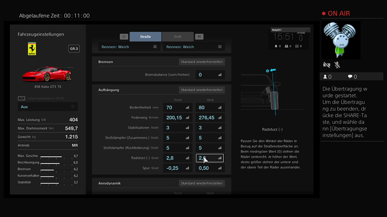Image resolution: width=387 pixels, height=217 pixels.
Task: Click bar icon next to rear Radsturz
Action: [220, 158]
